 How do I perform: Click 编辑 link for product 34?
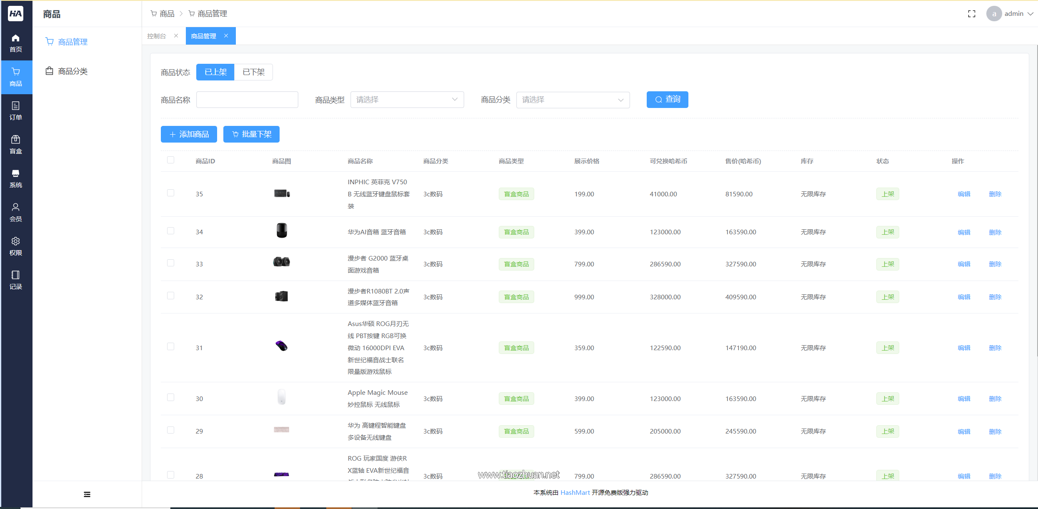click(963, 232)
